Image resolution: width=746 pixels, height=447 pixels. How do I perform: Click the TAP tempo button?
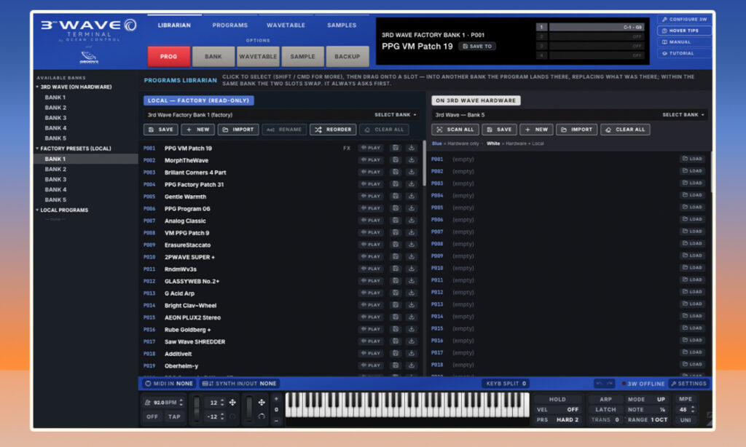[x=174, y=416]
